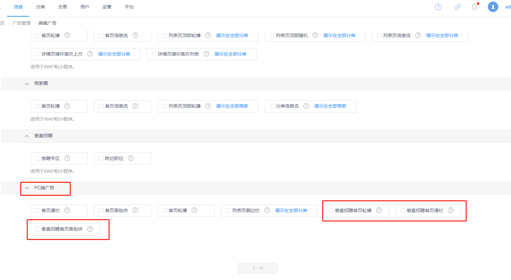The height and width of the screenshot is (280, 511).
Task: Collapse the PC端广告 section
Action: tap(27, 188)
